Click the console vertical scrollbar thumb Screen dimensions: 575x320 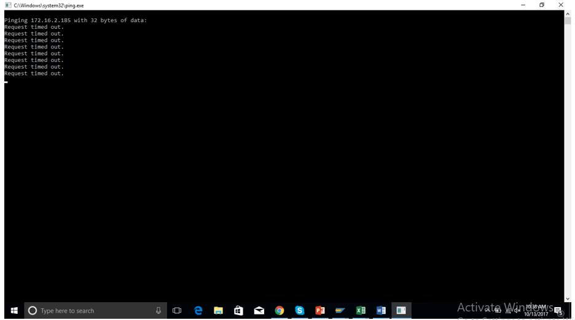568,21
